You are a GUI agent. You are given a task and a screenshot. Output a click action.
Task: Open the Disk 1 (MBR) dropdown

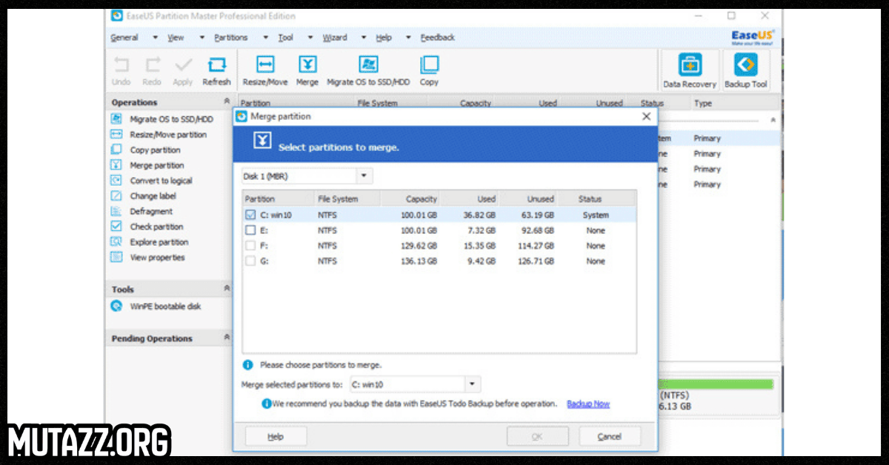click(x=363, y=175)
